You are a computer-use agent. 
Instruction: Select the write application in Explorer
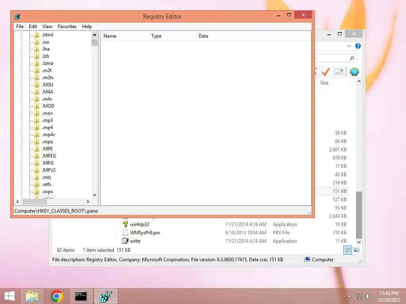coord(135,241)
